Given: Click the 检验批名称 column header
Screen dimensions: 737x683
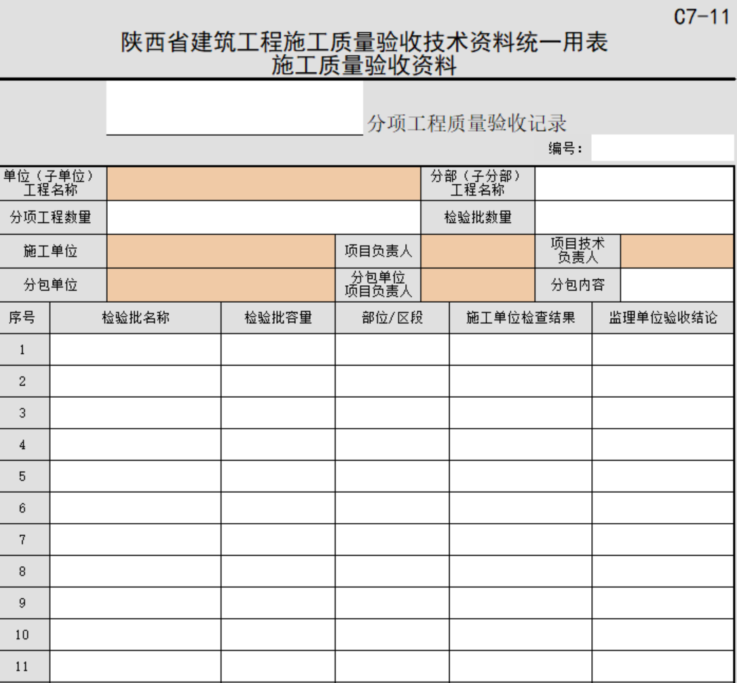Looking at the screenshot, I should point(135,318).
